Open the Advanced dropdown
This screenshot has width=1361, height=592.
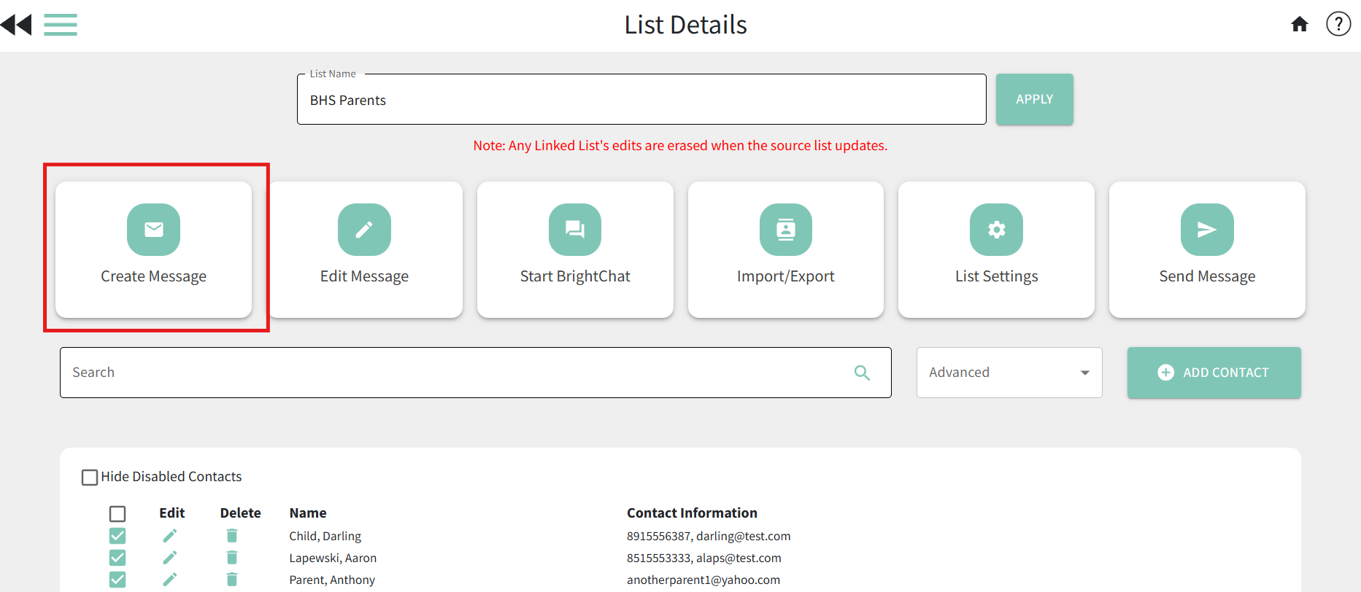[x=1009, y=373]
